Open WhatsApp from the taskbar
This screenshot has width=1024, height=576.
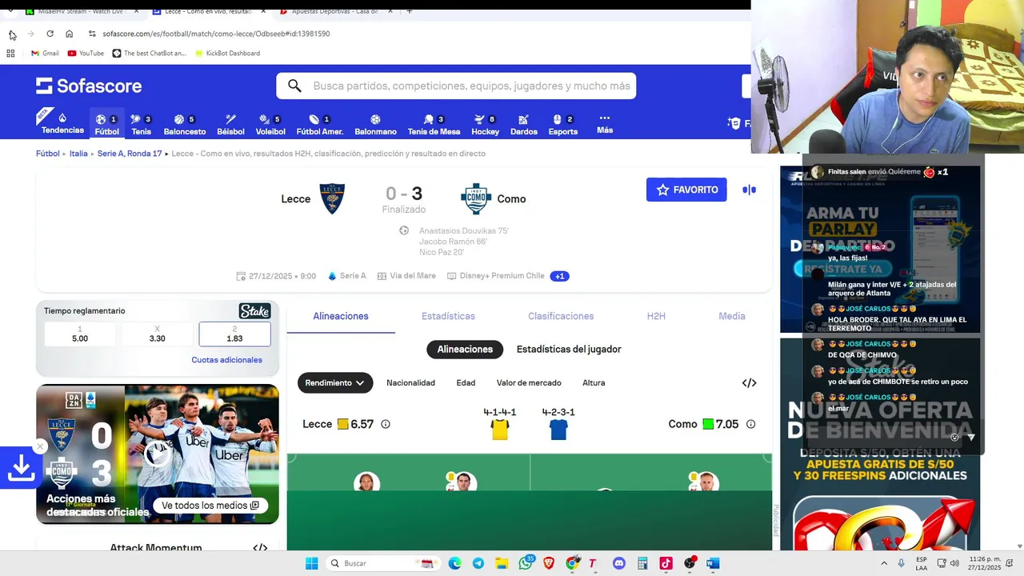click(525, 563)
